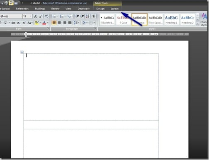Apply the Bulleted style
Screen dimensions: 209x160
click(107, 19)
